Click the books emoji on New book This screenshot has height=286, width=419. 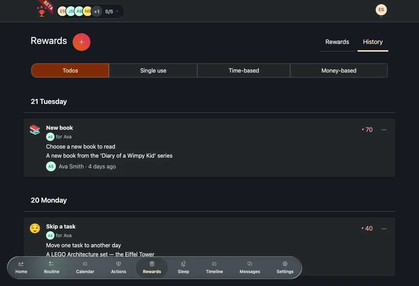[x=35, y=130]
